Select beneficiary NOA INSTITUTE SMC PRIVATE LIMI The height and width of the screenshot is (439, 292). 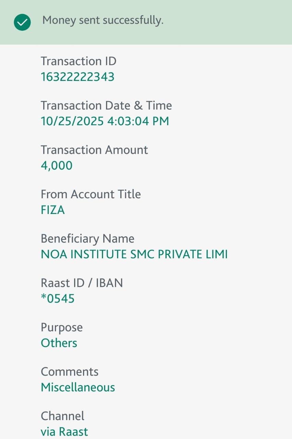(134, 254)
